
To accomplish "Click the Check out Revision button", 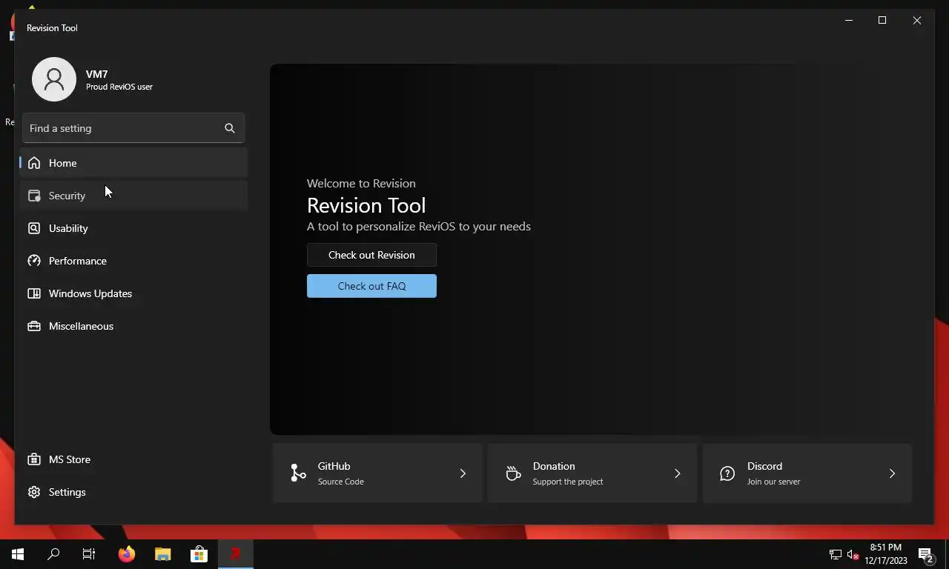I will coord(371,255).
